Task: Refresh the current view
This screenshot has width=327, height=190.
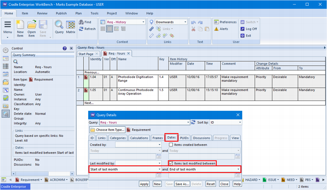Action: [87, 29]
